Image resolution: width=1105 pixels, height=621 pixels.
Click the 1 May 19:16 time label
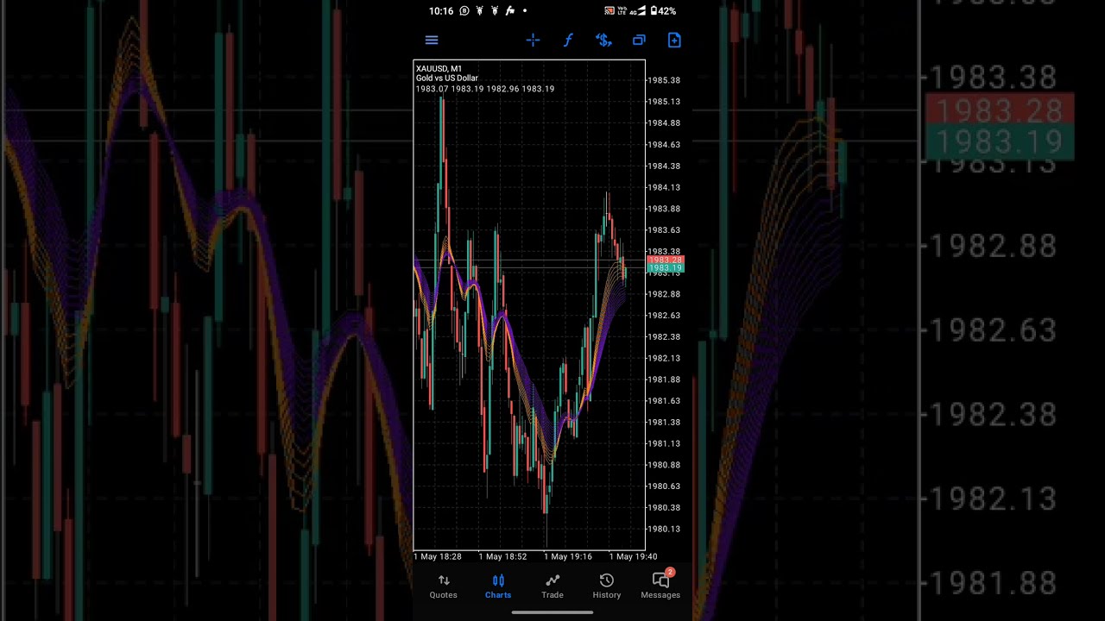click(567, 557)
